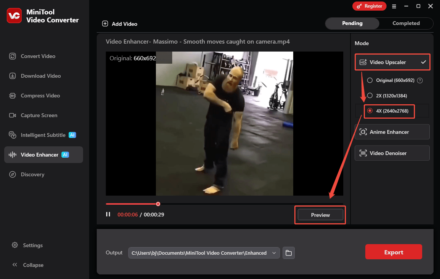
Task: Maximize the MiniTool window
Action: click(418, 6)
